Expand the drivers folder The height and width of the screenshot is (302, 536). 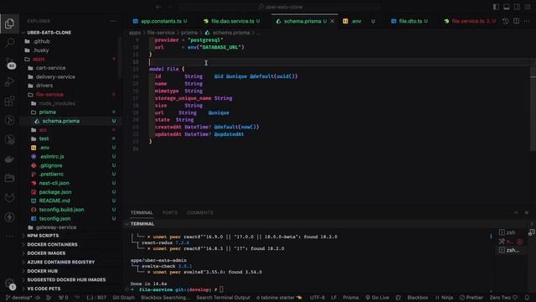(x=44, y=86)
